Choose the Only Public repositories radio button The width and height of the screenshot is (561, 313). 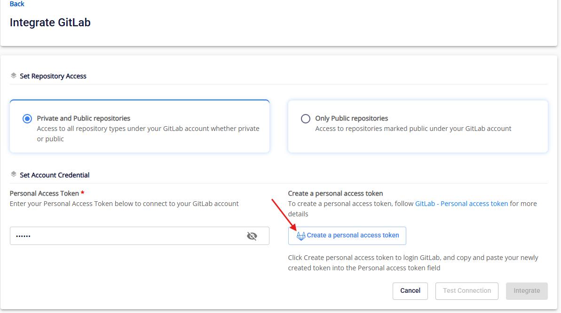coord(305,119)
